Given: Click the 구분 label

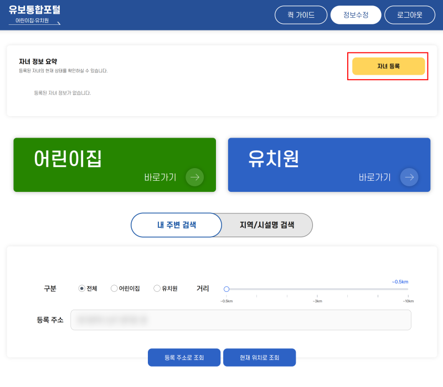Looking at the screenshot, I should [x=50, y=288].
